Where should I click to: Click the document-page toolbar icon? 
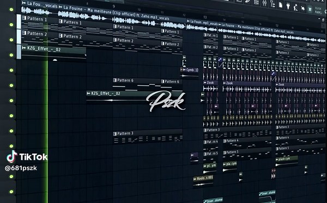281,5
